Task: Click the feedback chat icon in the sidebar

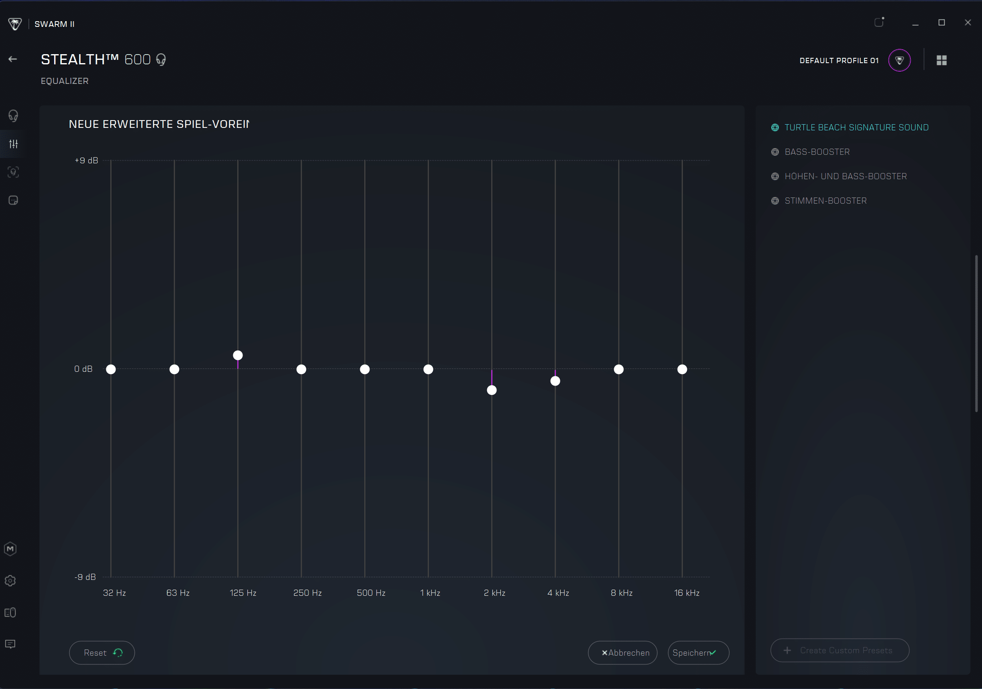Action: (x=10, y=644)
